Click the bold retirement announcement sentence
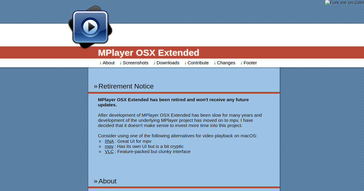This screenshot has width=364, height=191. tap(174, 102)
